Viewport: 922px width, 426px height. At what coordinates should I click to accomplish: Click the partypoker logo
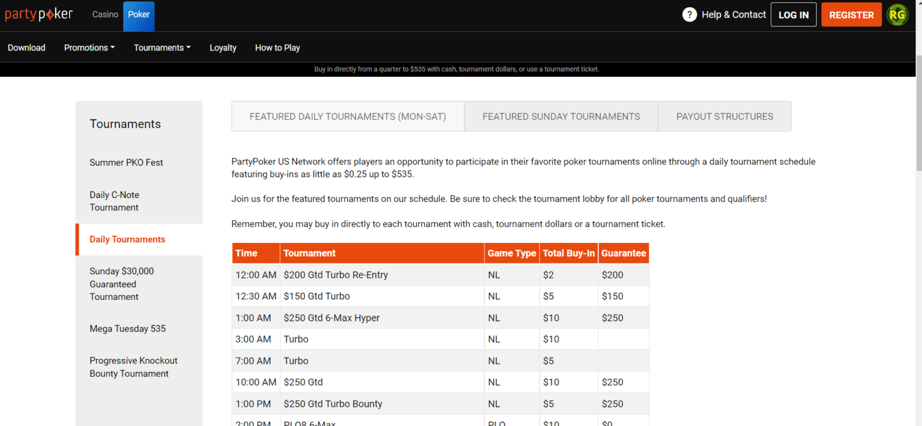39,14
